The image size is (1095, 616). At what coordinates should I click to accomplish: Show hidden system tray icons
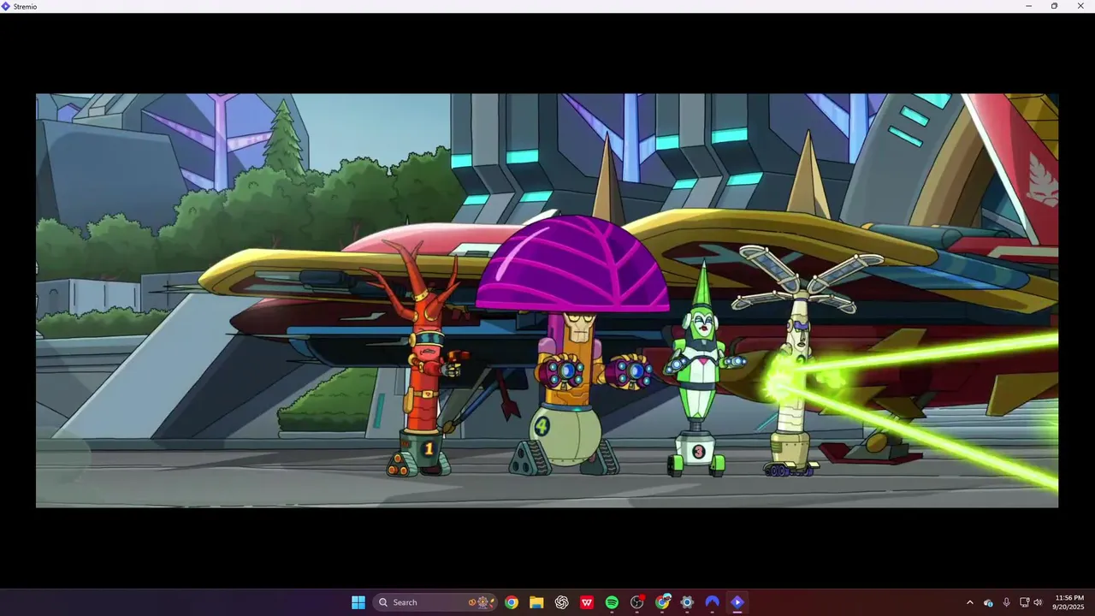click(969, 602)
